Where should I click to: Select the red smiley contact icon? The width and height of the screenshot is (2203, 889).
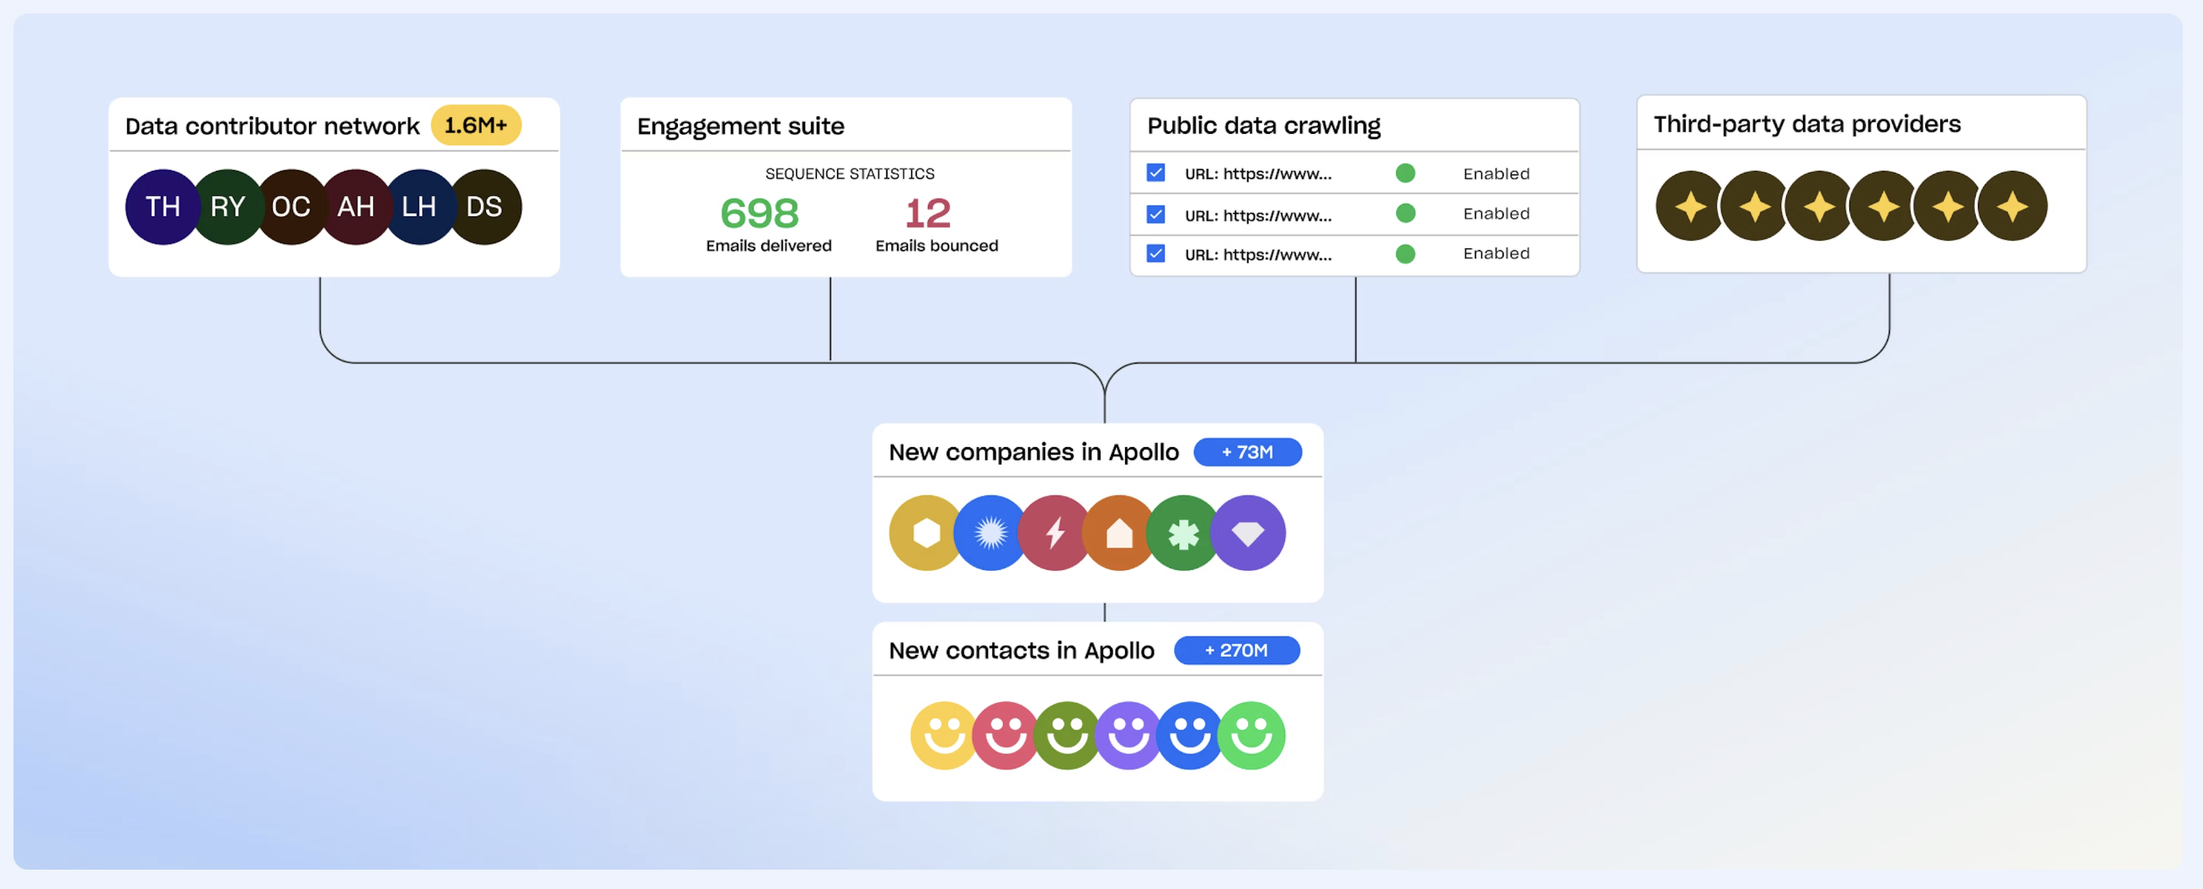point(1005,735)
